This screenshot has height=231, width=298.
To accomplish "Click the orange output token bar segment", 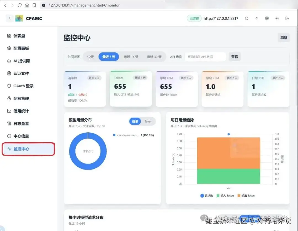I will (x=228, y=153).
